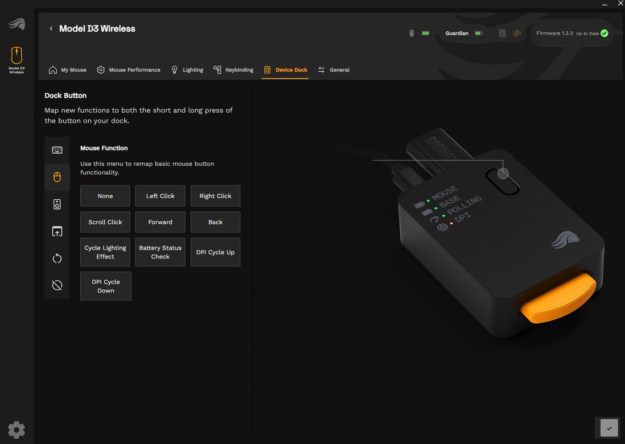Click the dock icon in Device Dock tab

267,70
